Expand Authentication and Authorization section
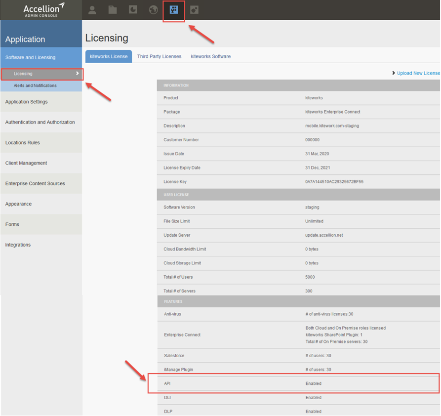 click(x=40, y=122)
